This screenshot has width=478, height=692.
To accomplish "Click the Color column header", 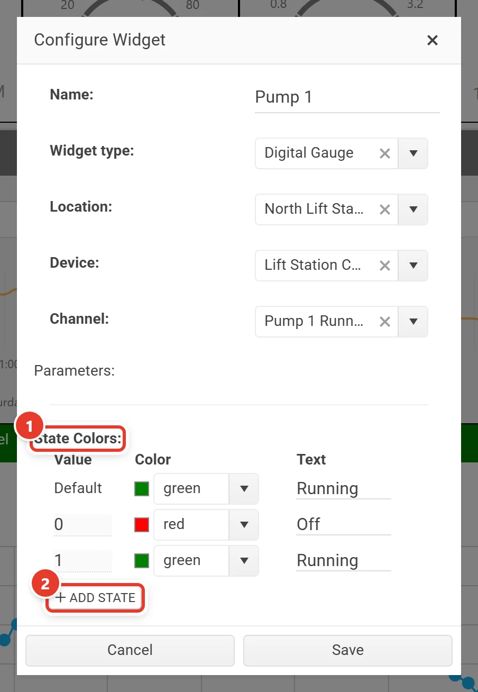I will (x=153, y=459).
